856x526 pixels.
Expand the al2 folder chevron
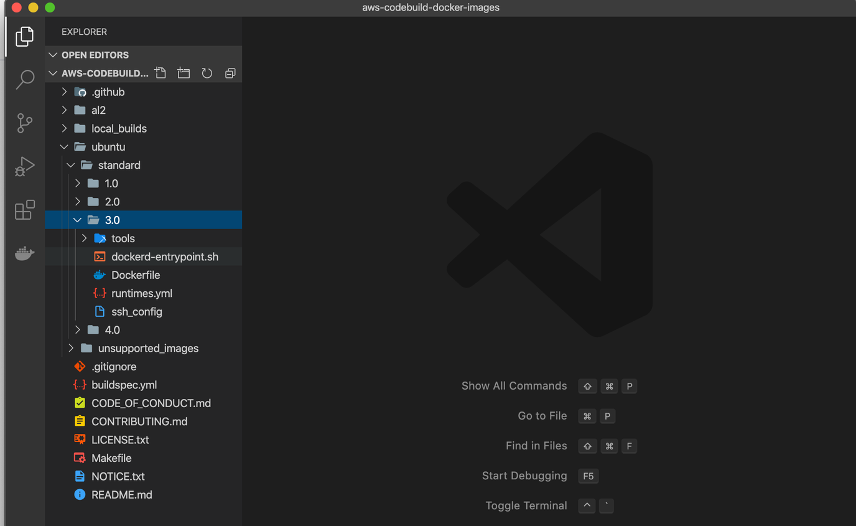click(x=64, y=110)
